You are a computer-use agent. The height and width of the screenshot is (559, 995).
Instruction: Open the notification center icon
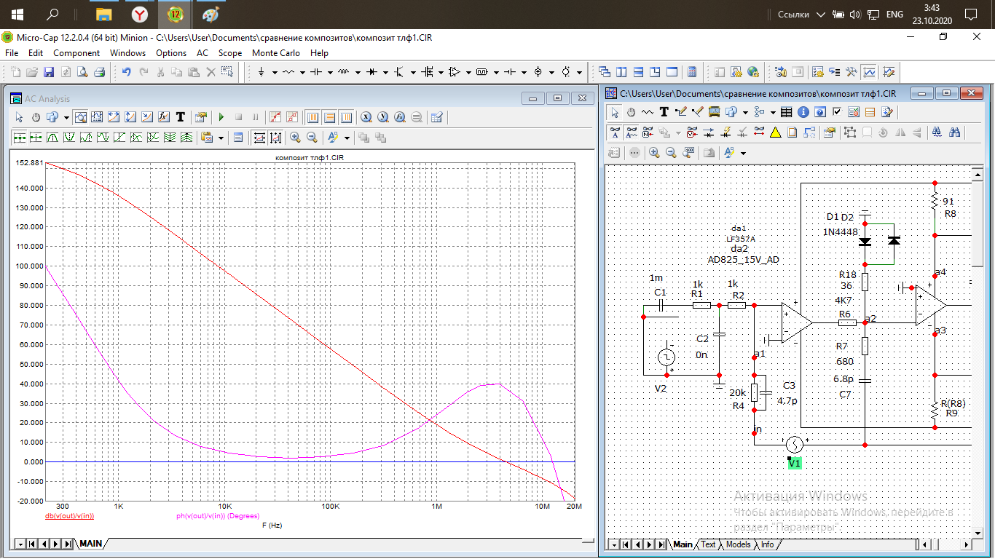point(970,15)
